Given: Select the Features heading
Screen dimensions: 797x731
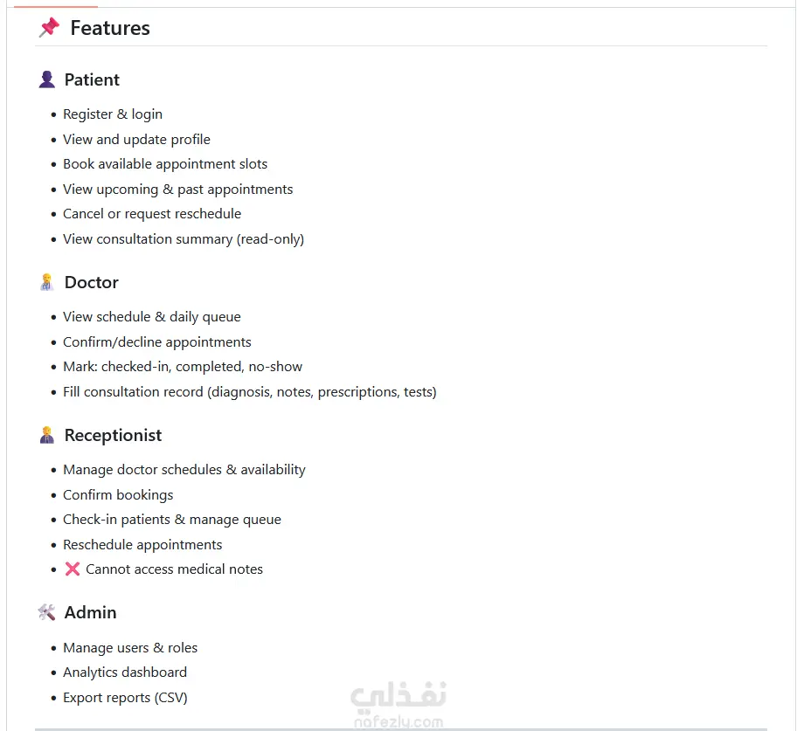Looking at the screenshot, I should click(x=110, y=28).
